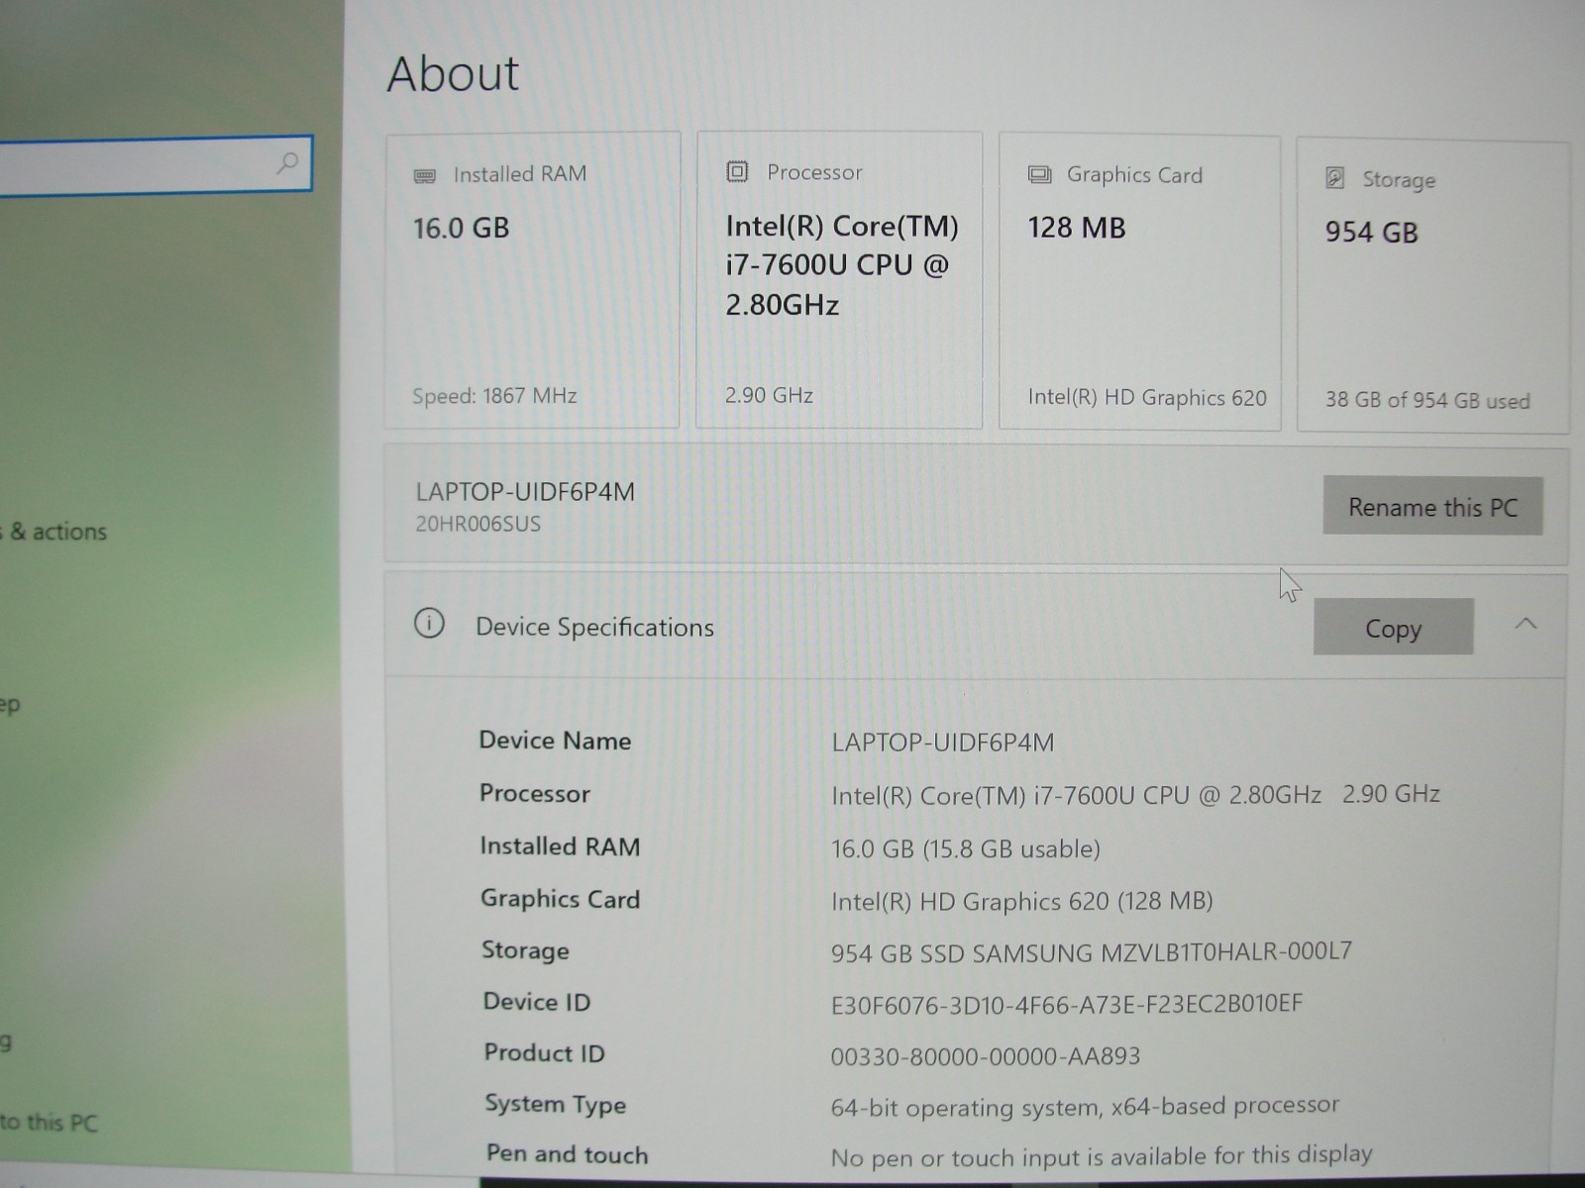The width and height of the screenshot is (1585, 1188).
Task: Select the Graphics Card 128 MB card
Action: pos(1139,283)
